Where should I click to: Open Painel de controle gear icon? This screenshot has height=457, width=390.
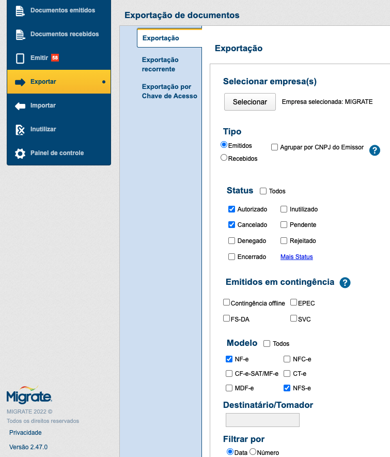point(20,154)
